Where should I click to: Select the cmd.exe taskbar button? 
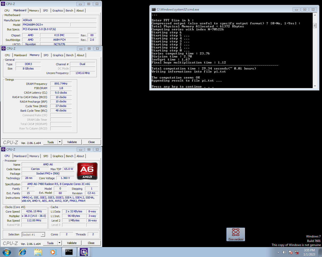point(69,252)
